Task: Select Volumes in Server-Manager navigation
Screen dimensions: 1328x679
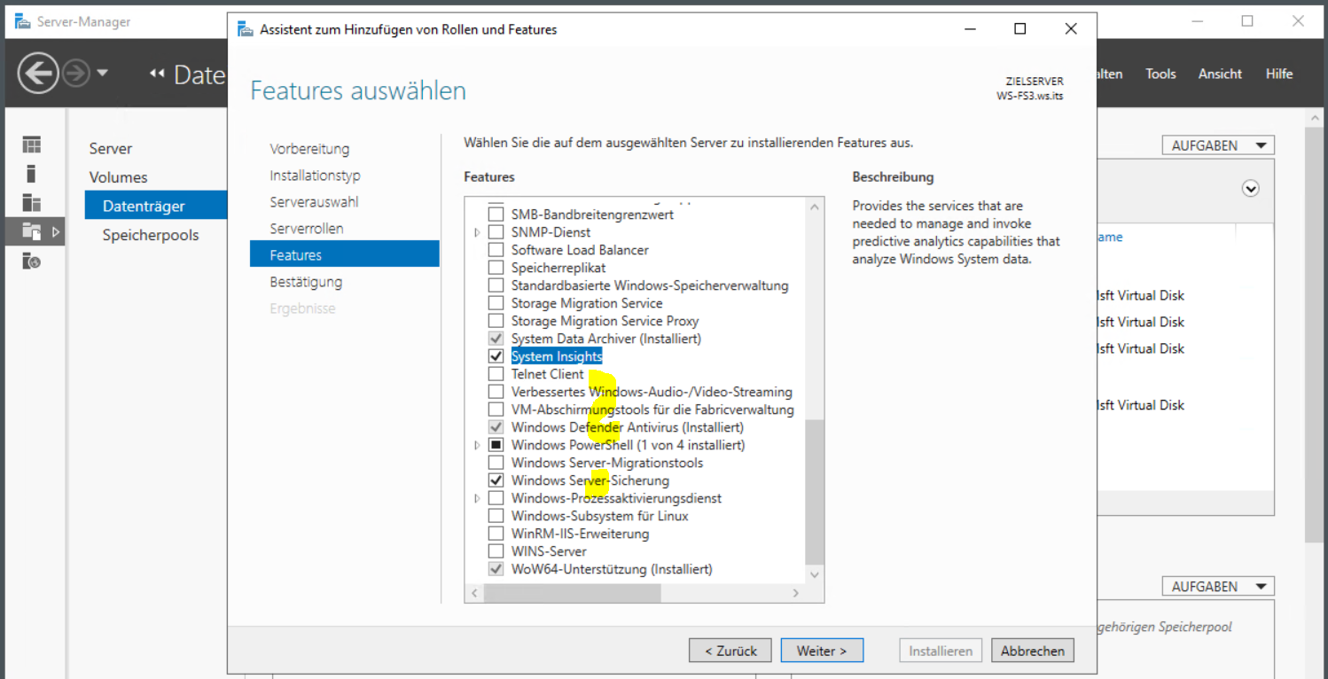Action: [118, 177]
